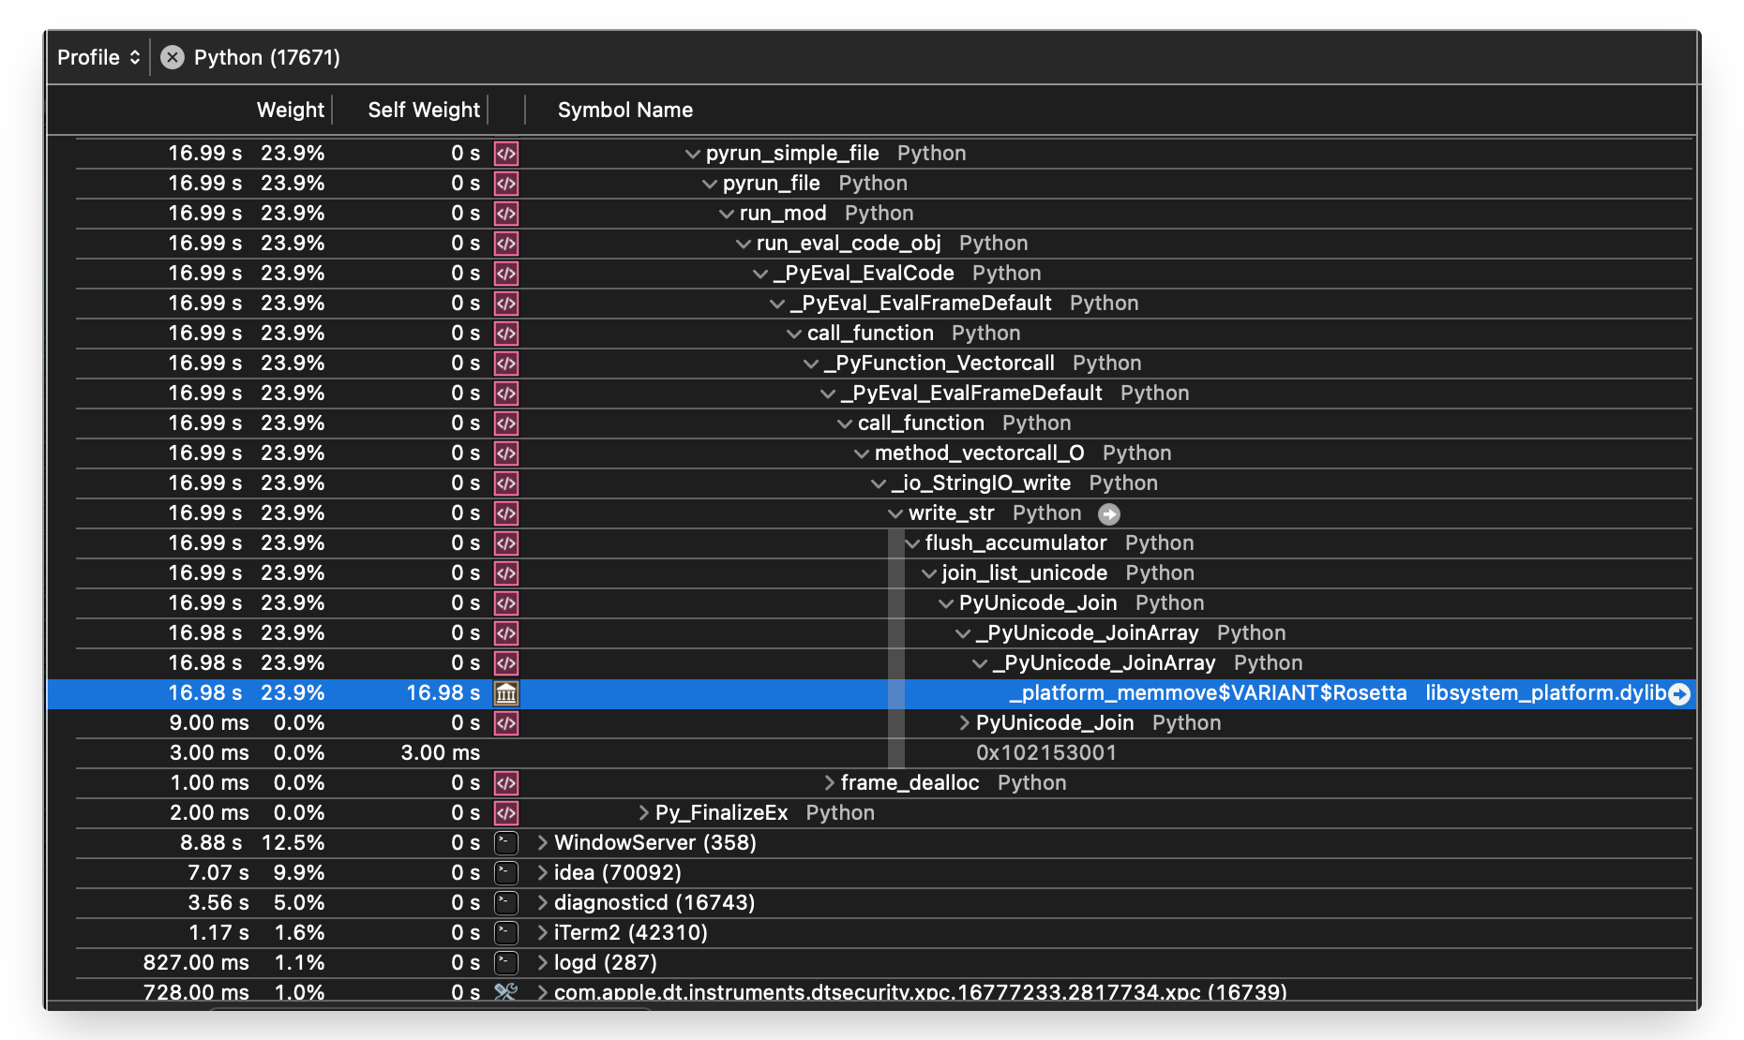This screenshot has width=1744, height=1040.
Task: Click the 16.98 s self weight value
Action: 443,692
